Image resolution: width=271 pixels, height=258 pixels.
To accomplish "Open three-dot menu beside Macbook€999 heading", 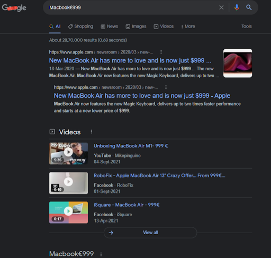I will coord(101,254).
